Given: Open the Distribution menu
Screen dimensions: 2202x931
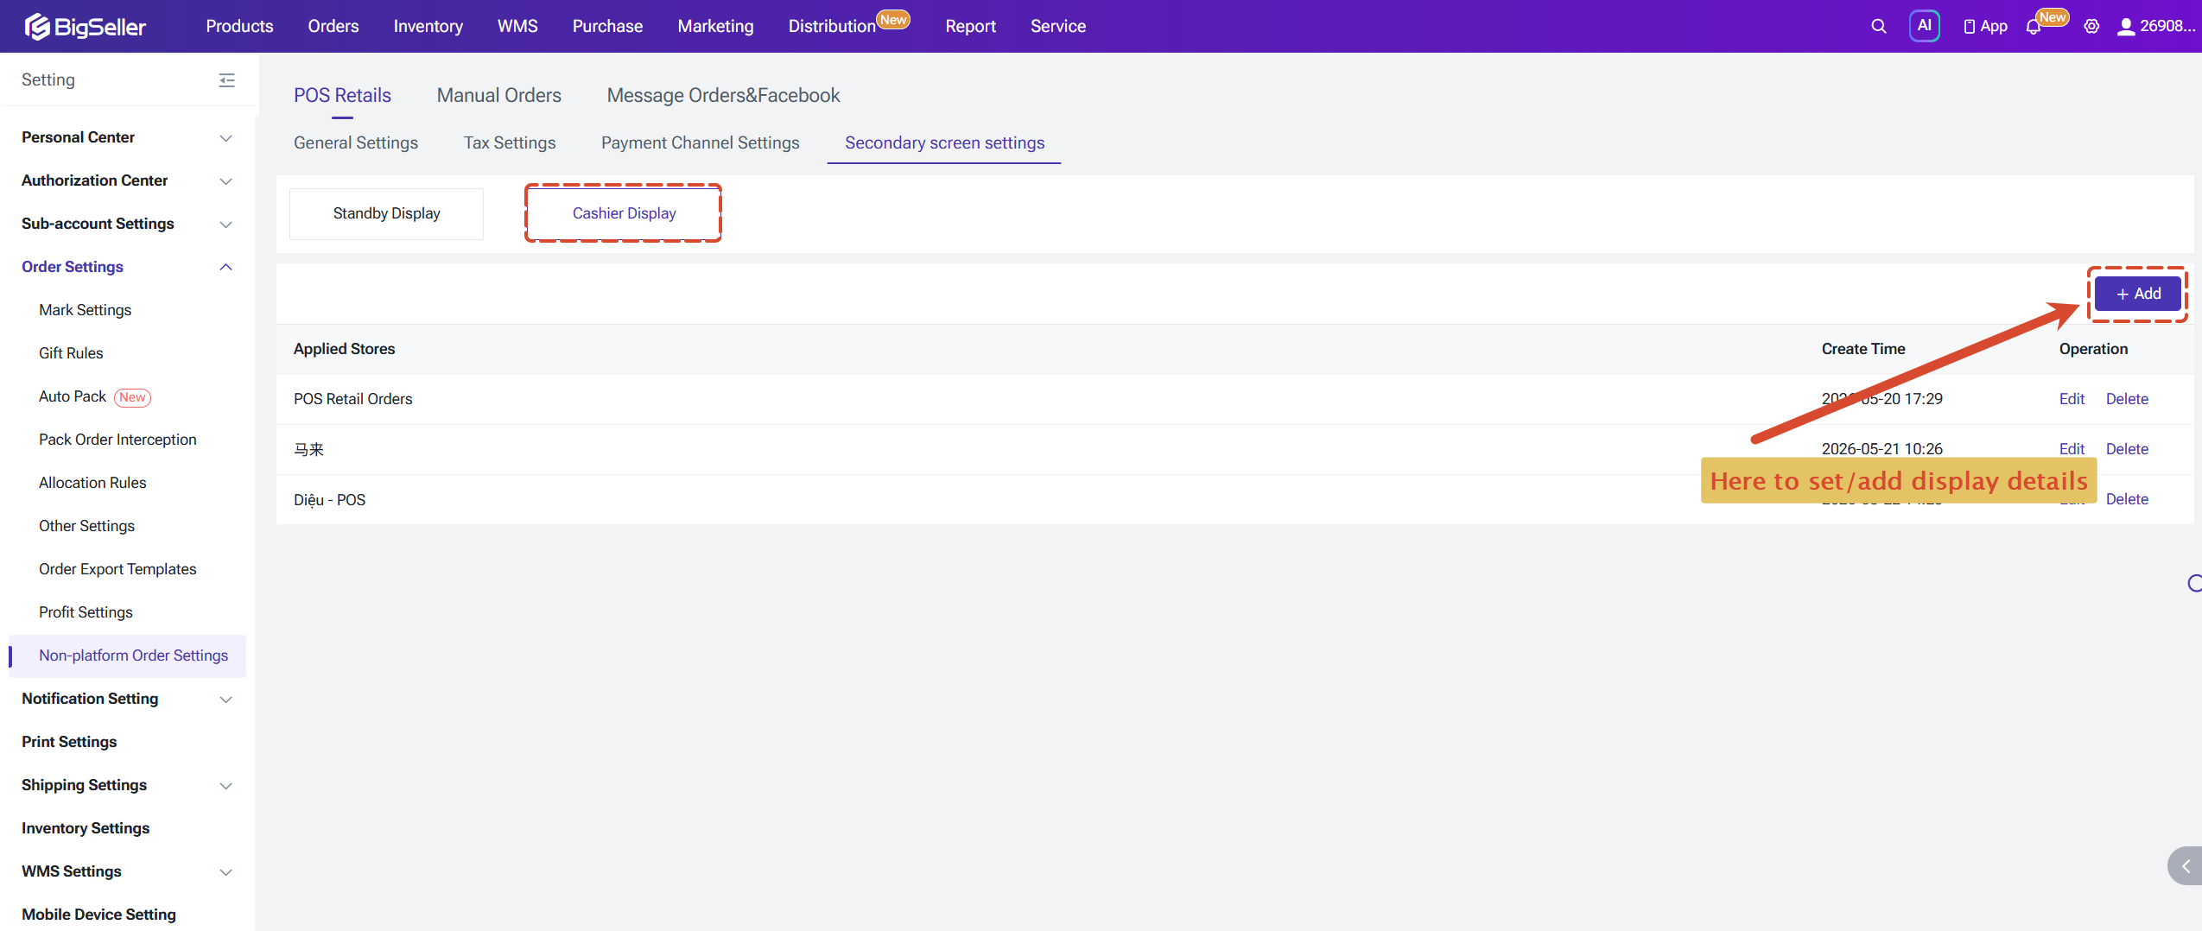Looking at the screenshot, I should point(832,26).
